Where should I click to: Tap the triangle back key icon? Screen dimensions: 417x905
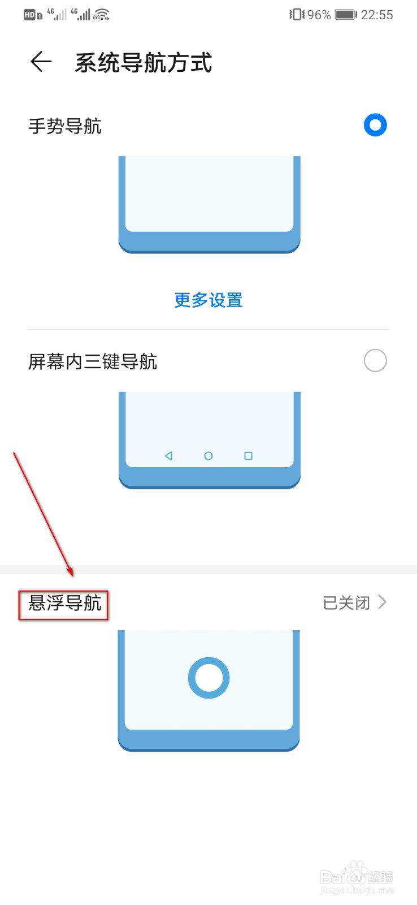[168, 456]
